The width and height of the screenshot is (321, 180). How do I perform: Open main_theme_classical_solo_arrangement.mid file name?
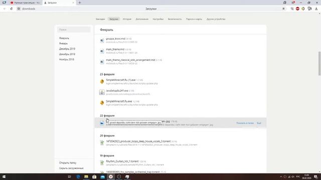point(130,60)
